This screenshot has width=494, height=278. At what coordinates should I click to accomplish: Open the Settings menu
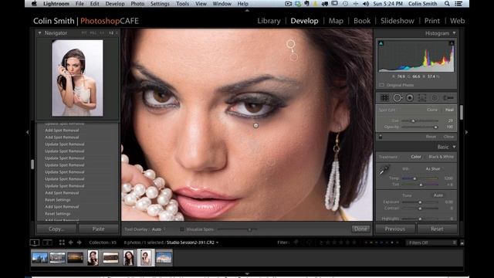click(160, 4)
